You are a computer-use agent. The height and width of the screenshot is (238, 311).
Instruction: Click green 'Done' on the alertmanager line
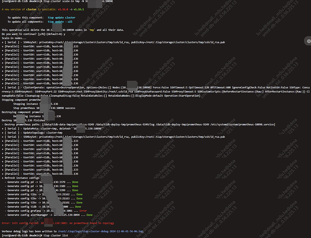pos(89,215)
